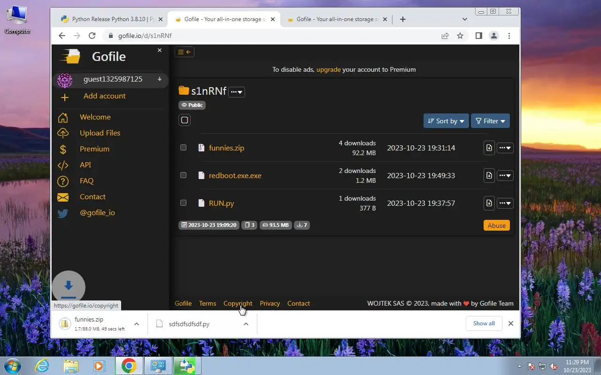
Task: Open the Chrome side panel icon
Action: (x=479, y=36)
